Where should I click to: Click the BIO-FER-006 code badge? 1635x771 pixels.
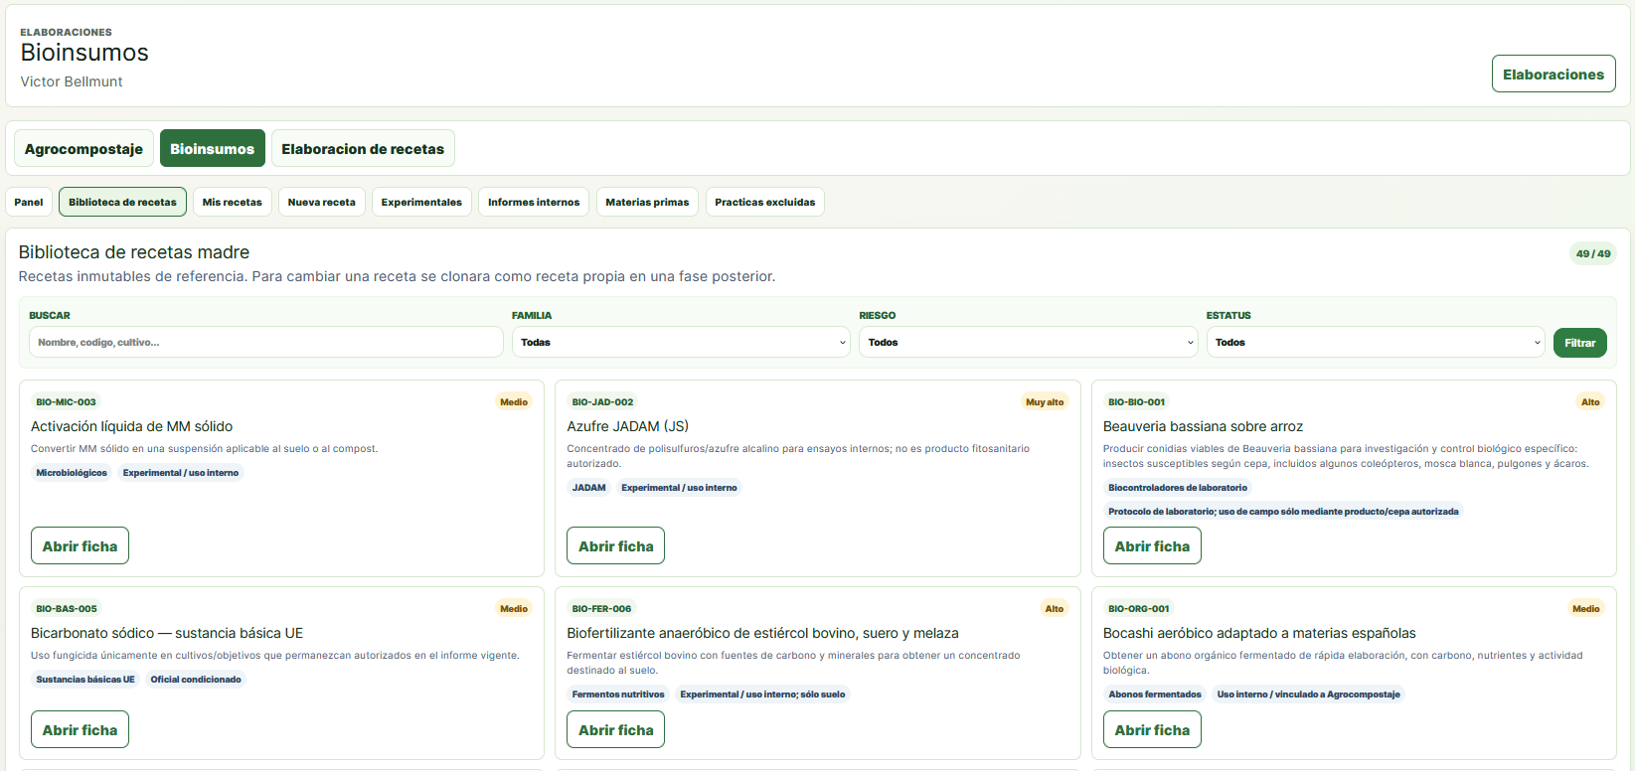coord(601,609)
